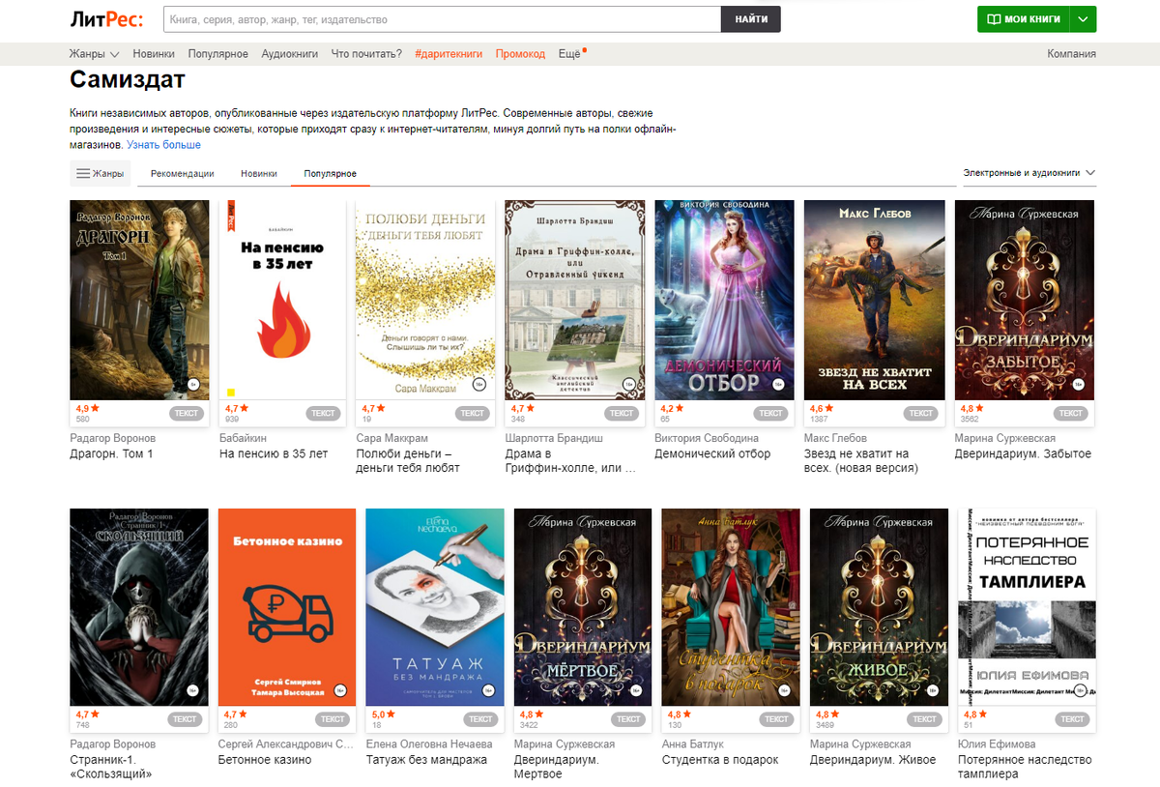Click ТЕКСТ badge under Потерянное наследство тамплиера
This screenshot has width=1160, height=787.
tap(1072, 719)
